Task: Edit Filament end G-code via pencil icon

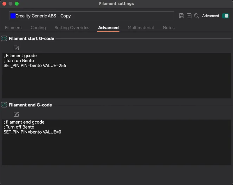Action: (x=16, y=114)
